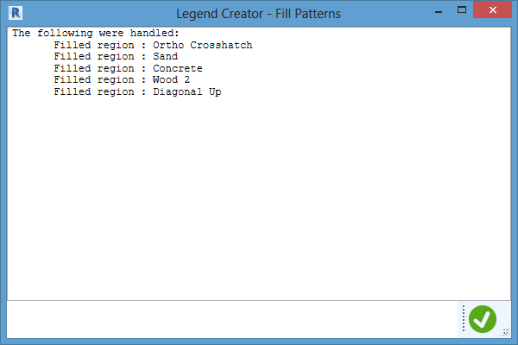Select the Concrete filled region line
Viewport: 518px width, 345px height.
[128, 68]
